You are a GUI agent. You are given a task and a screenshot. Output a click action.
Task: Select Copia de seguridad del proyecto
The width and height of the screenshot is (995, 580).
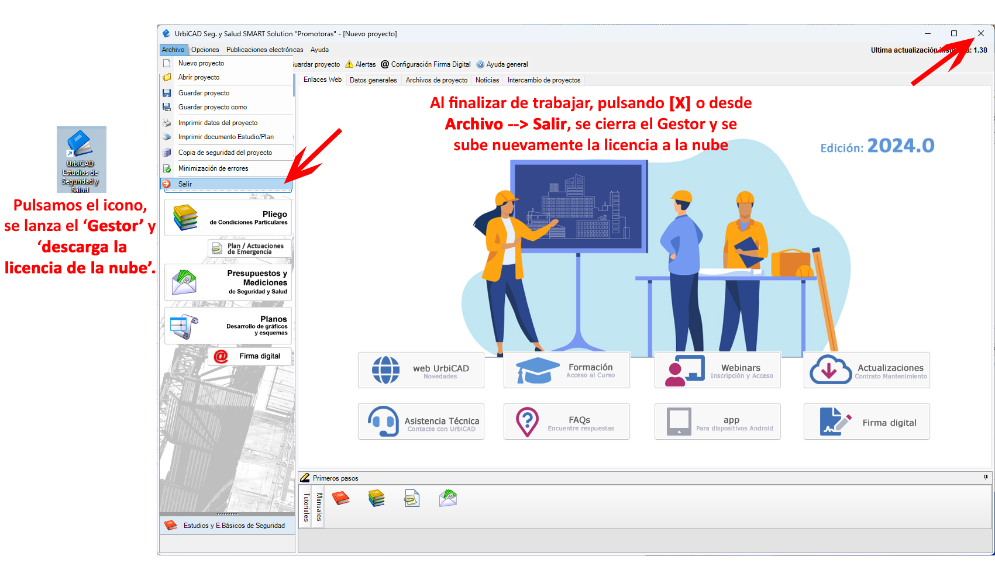227,153
